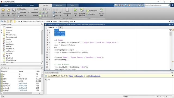Expand the database folder tree node
The height and width of the screenshot is (98, 174).
(1, 30)
